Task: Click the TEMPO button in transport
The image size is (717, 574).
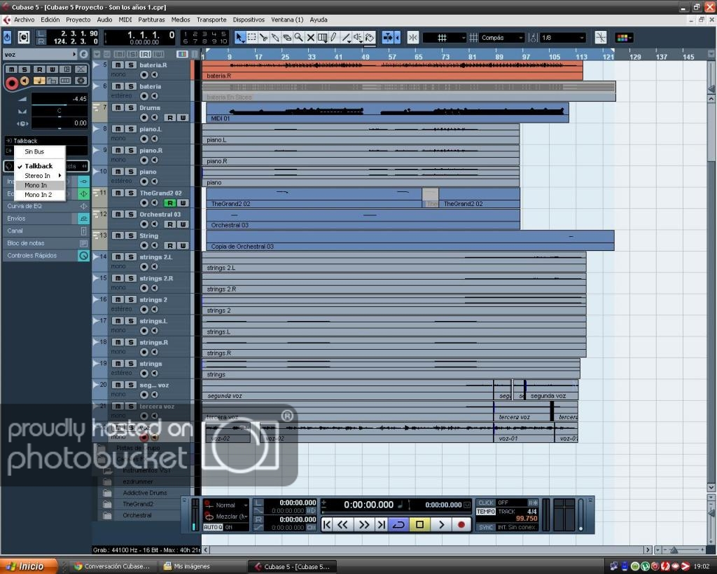Action: pyautogui.click(x=486, y=512)
